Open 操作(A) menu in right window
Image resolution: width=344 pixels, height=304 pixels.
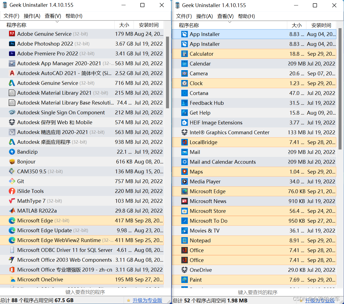pos(204,16)
